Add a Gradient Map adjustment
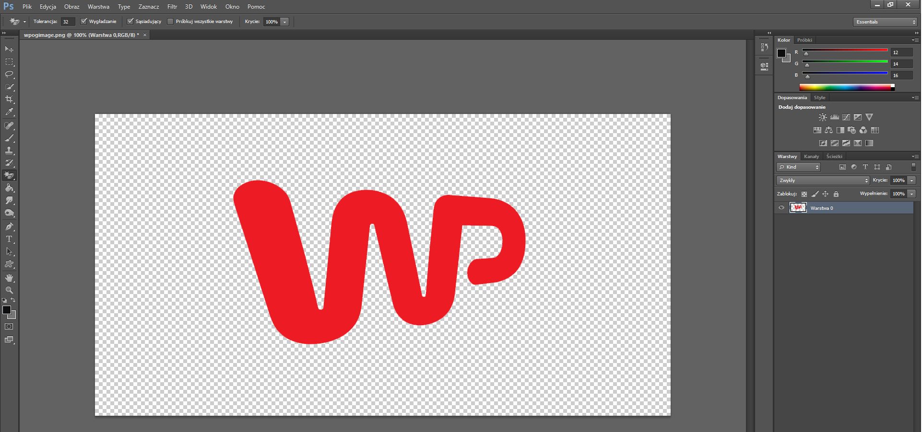This screenshot has width=922, height=432. tap(869, 143)
